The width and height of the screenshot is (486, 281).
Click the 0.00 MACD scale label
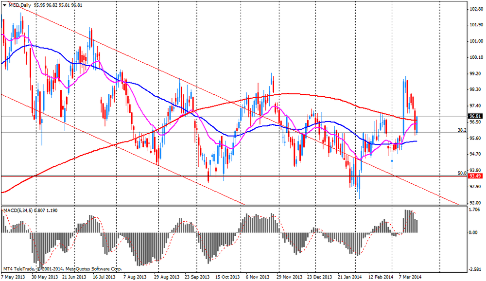(473, 232)
